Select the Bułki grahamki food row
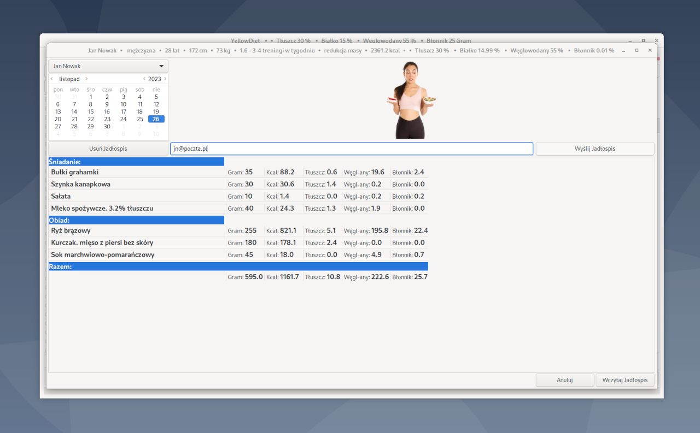The width and height of the screenshot is (700, 433). [137, 172]
